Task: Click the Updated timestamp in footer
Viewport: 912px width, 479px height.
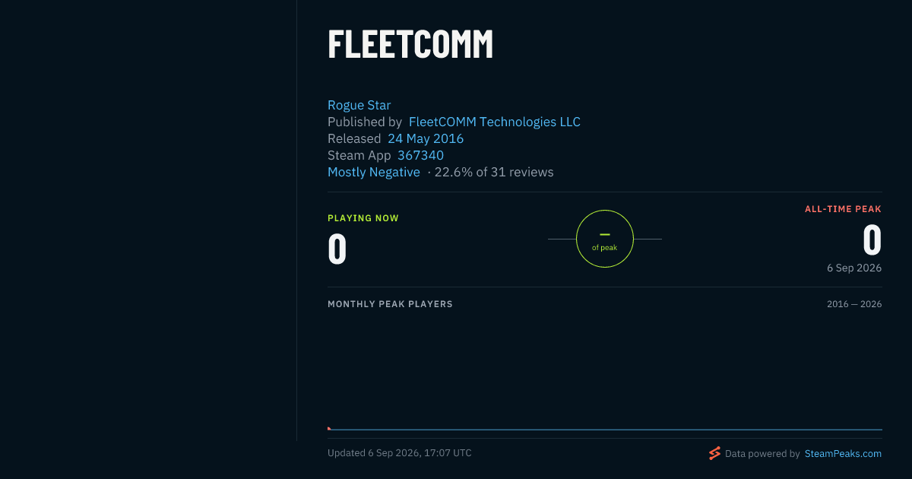Action: tap(400, 453)
